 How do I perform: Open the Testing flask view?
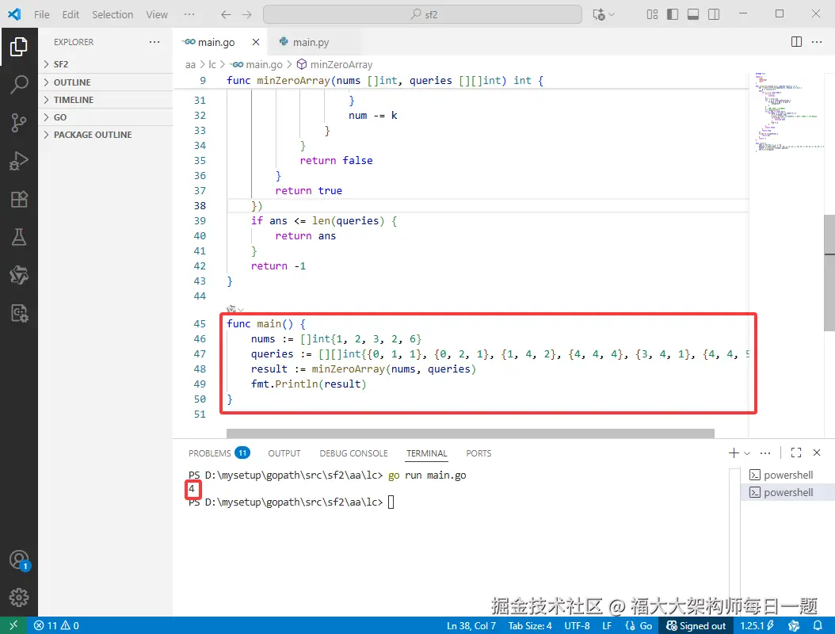pyautogui.click(x=19, y=237)
